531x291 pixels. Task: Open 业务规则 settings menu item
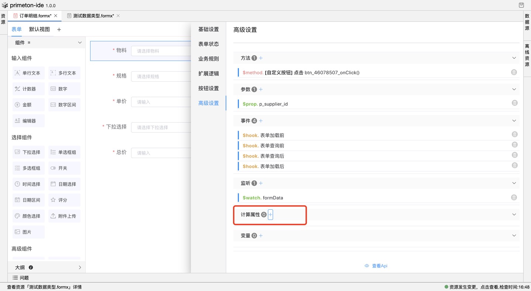[x=208, y=59]
